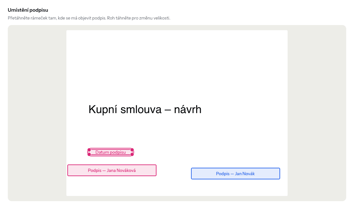The width and height of the screenshot is (354, 208).
Task: Click the bottom-left handle of "Datum podpisu"
Action: pyautogui.click(x=89, y=154)
